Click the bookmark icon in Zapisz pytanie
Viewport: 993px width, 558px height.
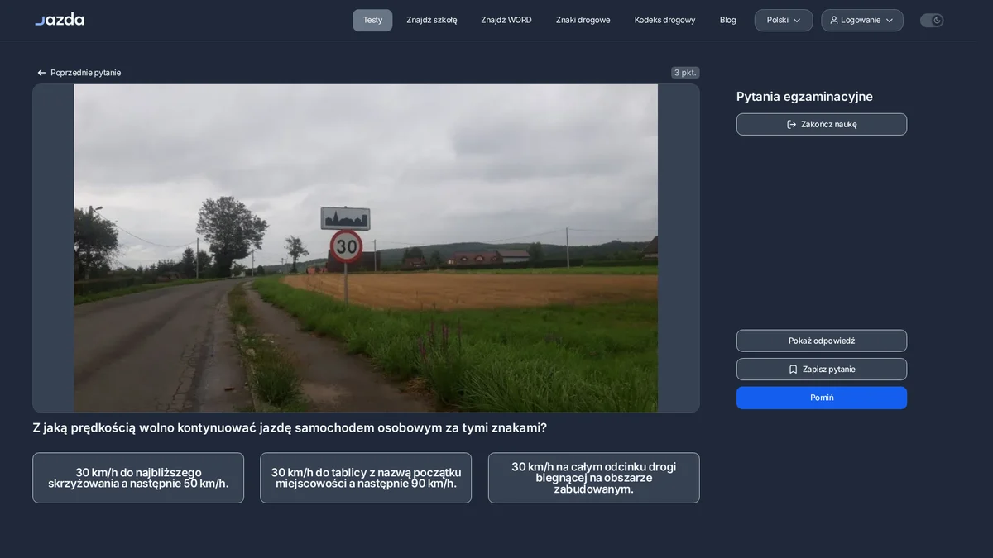[793, 370]
